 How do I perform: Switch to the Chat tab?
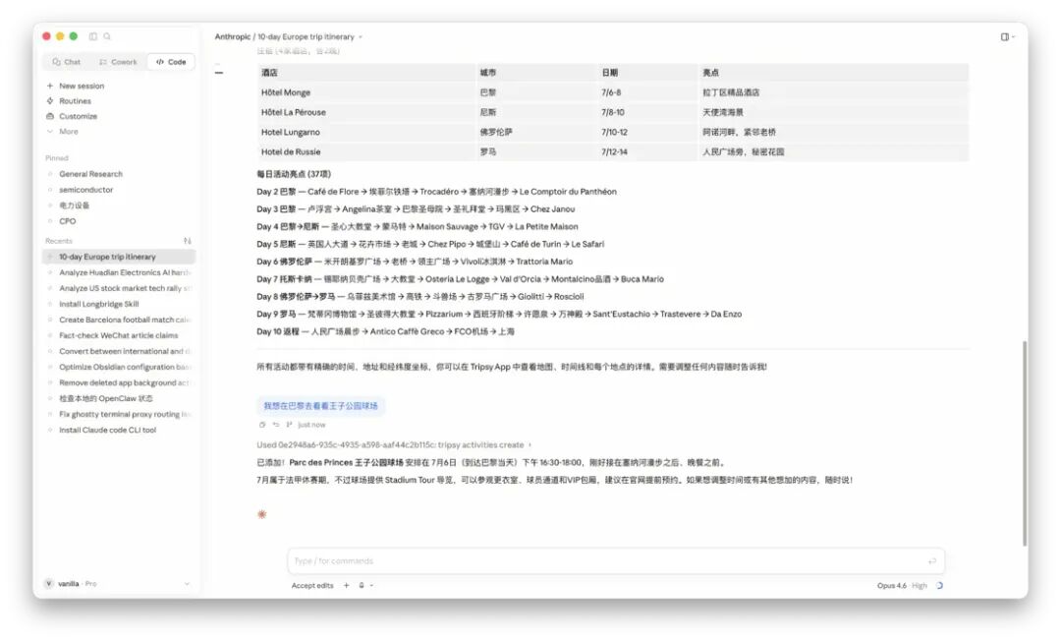[67, 62]
